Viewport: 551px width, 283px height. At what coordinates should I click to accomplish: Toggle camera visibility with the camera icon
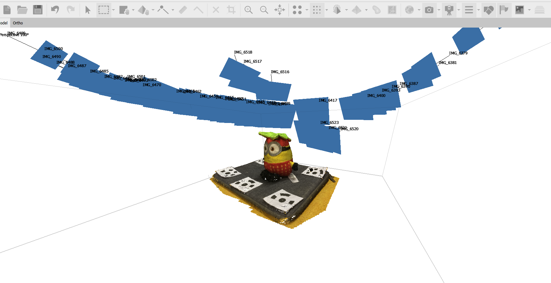(429, 10)
